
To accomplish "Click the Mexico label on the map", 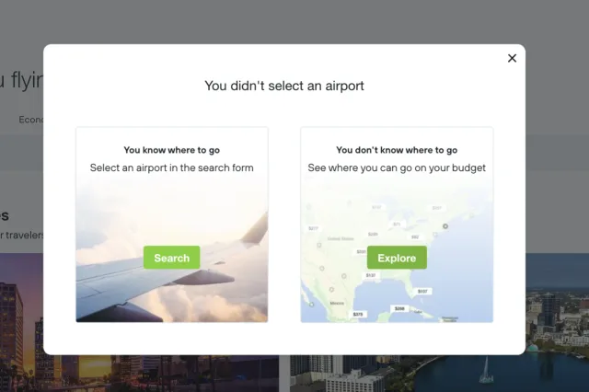I will pos(337,303).
